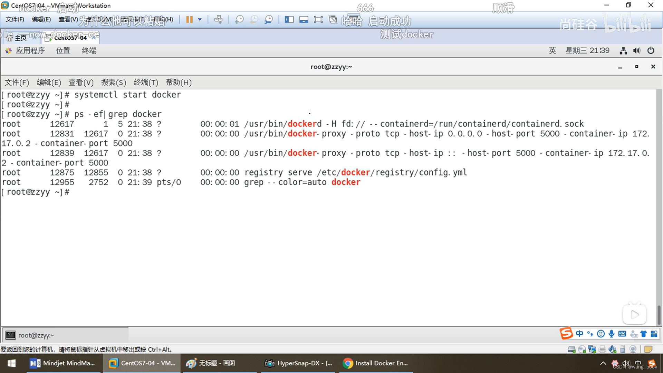Image resolution: width=663 pixels, height=373 pixels.
Task: Open the Sogou soft keyboard icon
Action: point(622,334)
